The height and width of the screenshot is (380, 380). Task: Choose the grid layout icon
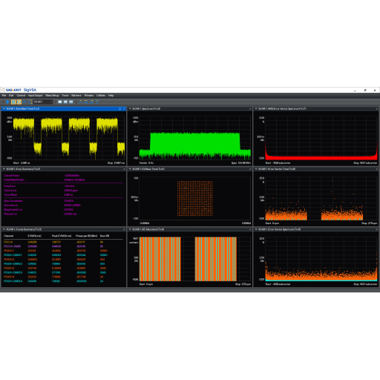[71, 102]
